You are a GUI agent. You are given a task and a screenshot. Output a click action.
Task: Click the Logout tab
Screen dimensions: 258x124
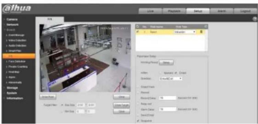click(245, 11)
